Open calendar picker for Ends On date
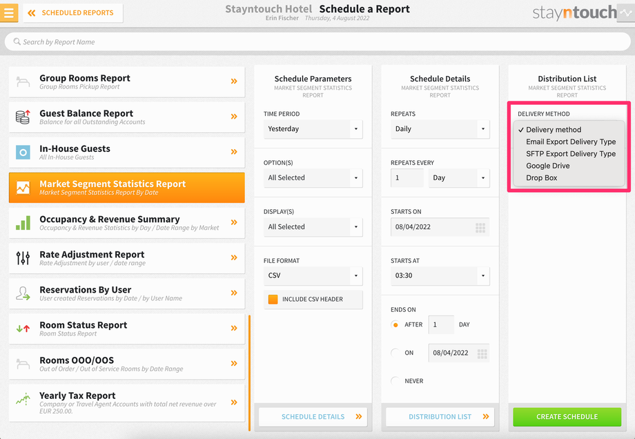Viewport: 635px width, 439px height. [482, 353]
